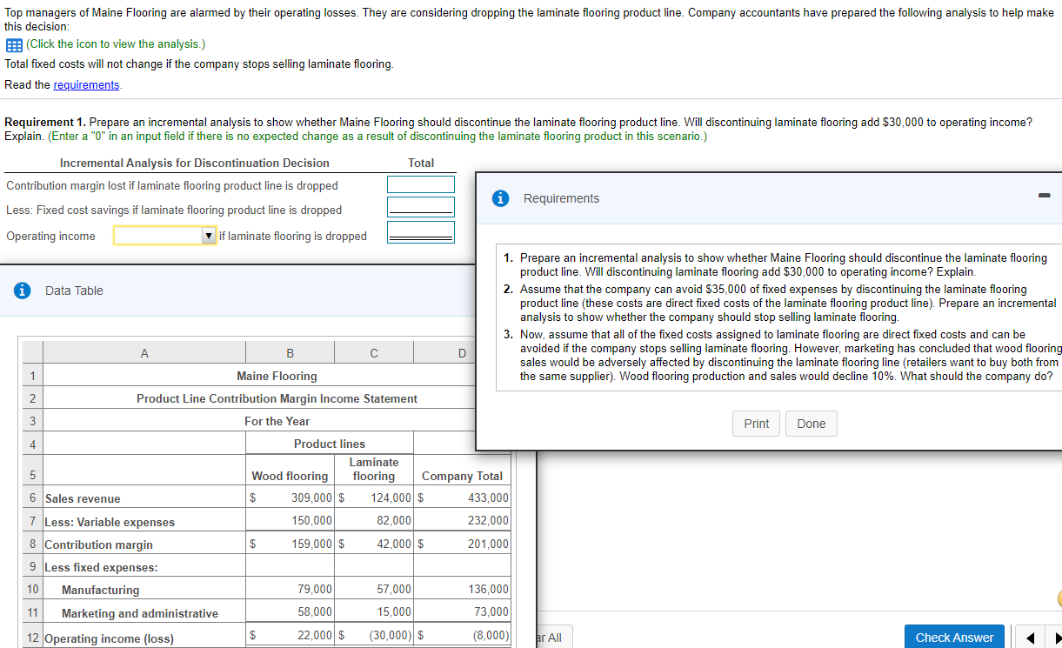1062x648 pixels.
Task: Click the Data Table info icon
Action: point(23,291)
